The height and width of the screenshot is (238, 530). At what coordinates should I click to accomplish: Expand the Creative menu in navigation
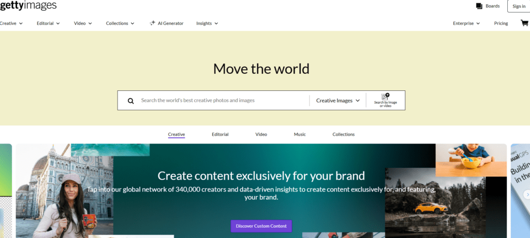pyautogui.click(x=11, y=23)
